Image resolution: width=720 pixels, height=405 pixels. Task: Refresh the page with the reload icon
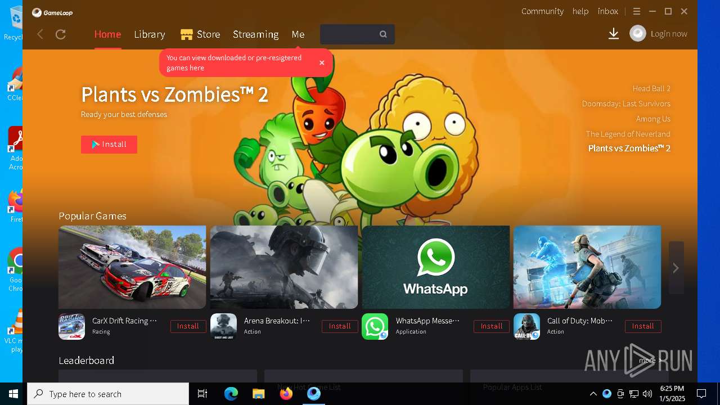[x=61, y=34]
